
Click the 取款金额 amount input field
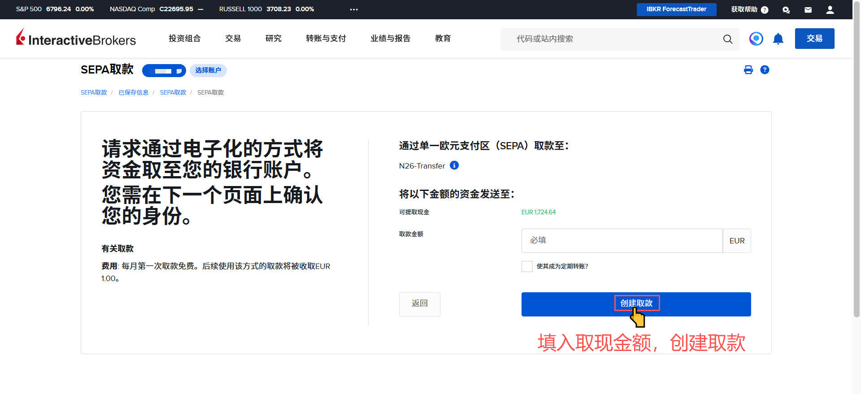(622, 241)
